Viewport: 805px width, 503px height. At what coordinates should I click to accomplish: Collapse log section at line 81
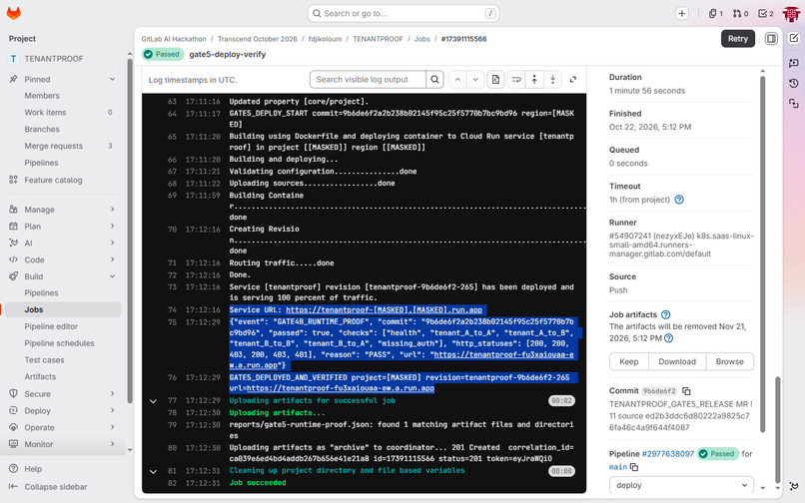coord(153,471)
